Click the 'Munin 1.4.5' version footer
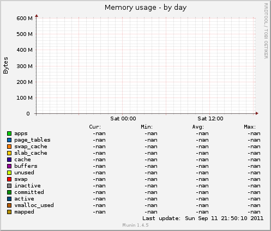271x231 pixels. pyautogui.click(x=135, y=225)
